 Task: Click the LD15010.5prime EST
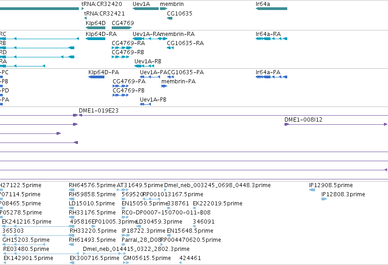click(x=72, y=208)
